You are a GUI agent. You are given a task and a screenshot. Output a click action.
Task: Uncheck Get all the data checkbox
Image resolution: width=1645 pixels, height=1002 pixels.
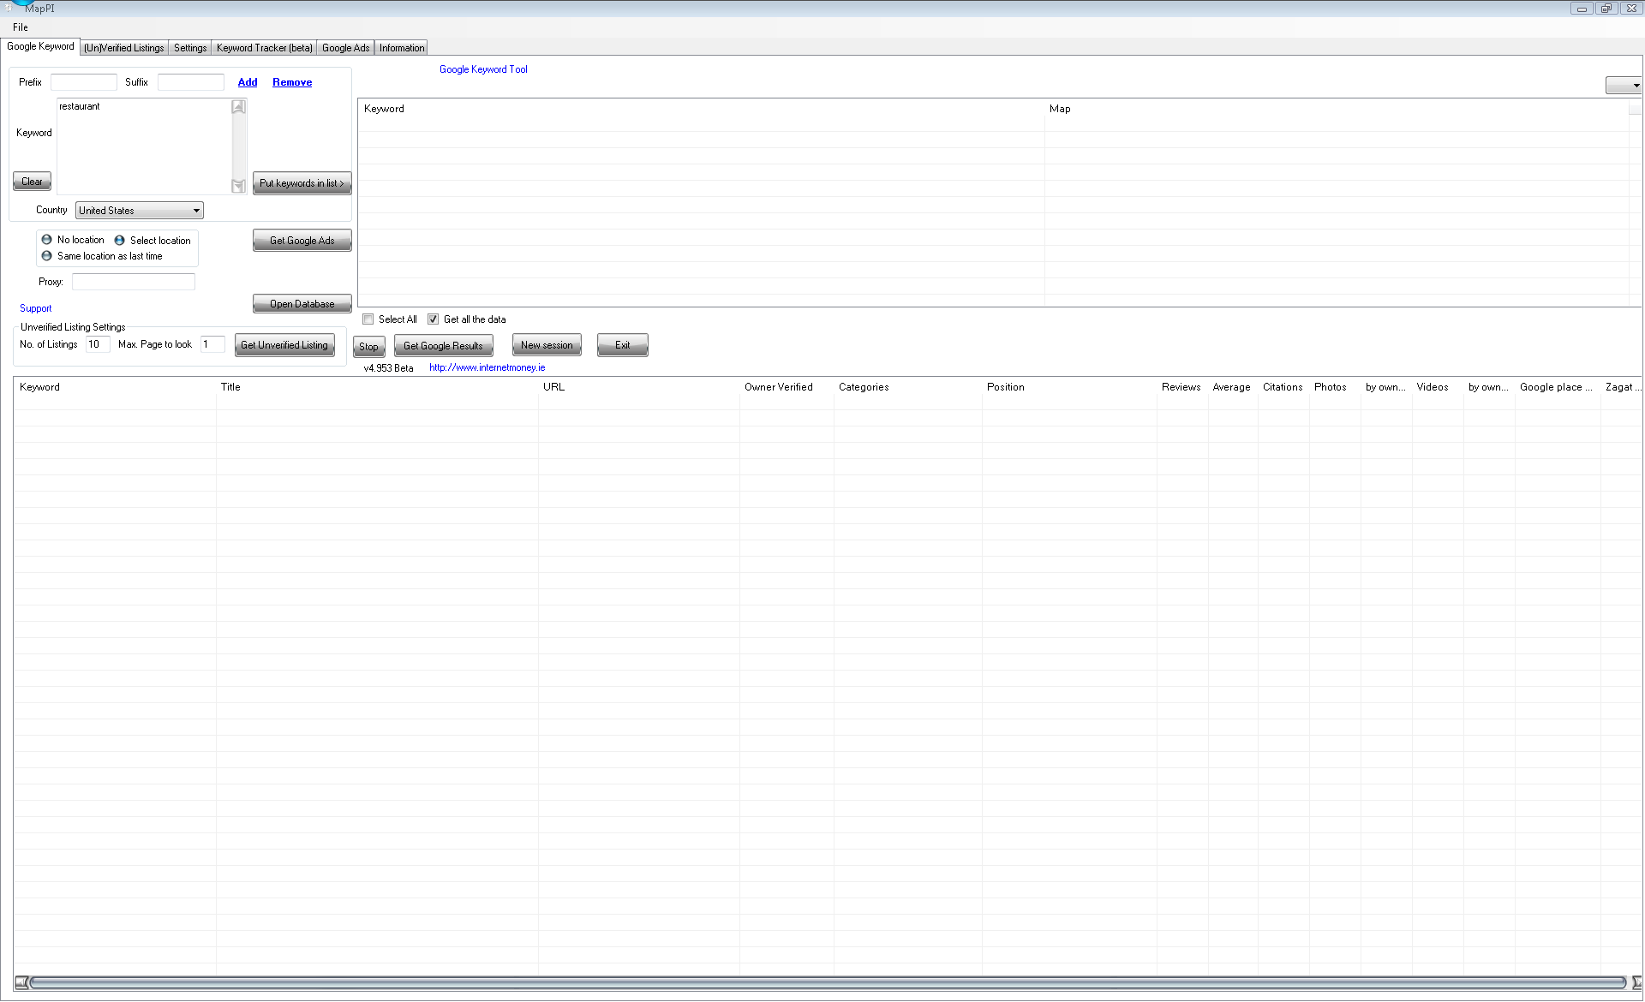pos(434,319)
